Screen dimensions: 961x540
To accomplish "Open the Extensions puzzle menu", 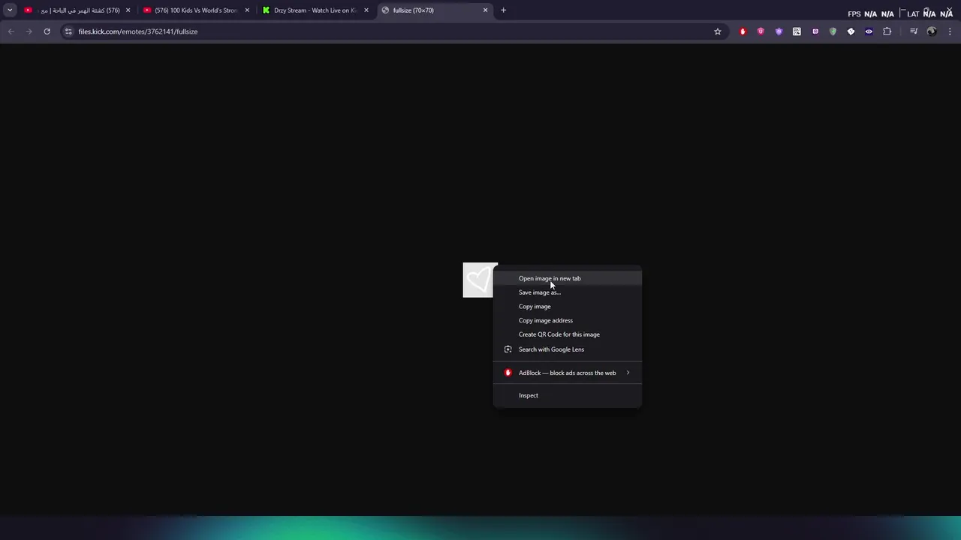I will (x=887, y=31).
